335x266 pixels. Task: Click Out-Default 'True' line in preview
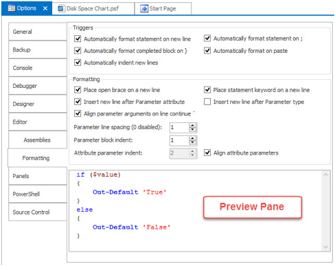tap(129, 192)
